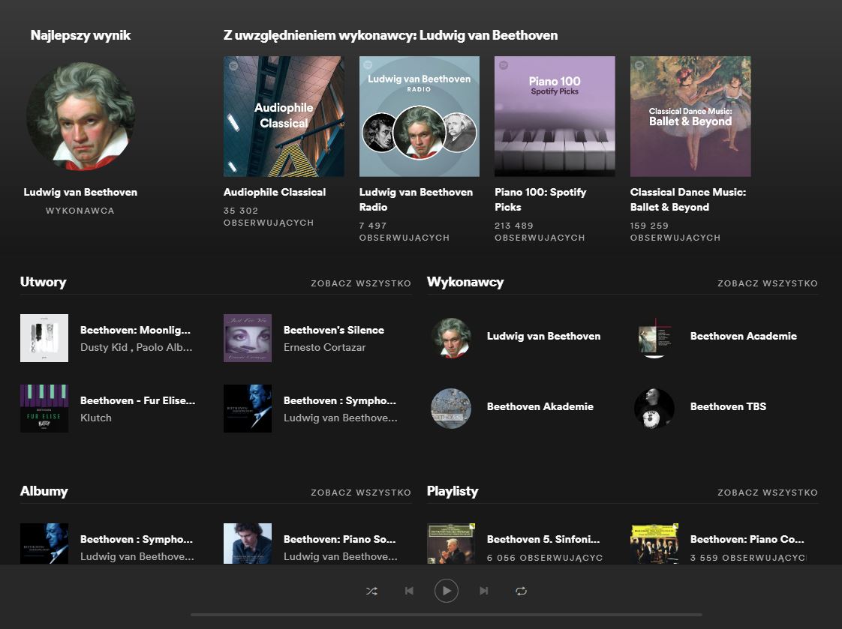The height and width of the screenshot is (629, 842).
Task: Click the Wykonawcy section heading
Action: 465,282
